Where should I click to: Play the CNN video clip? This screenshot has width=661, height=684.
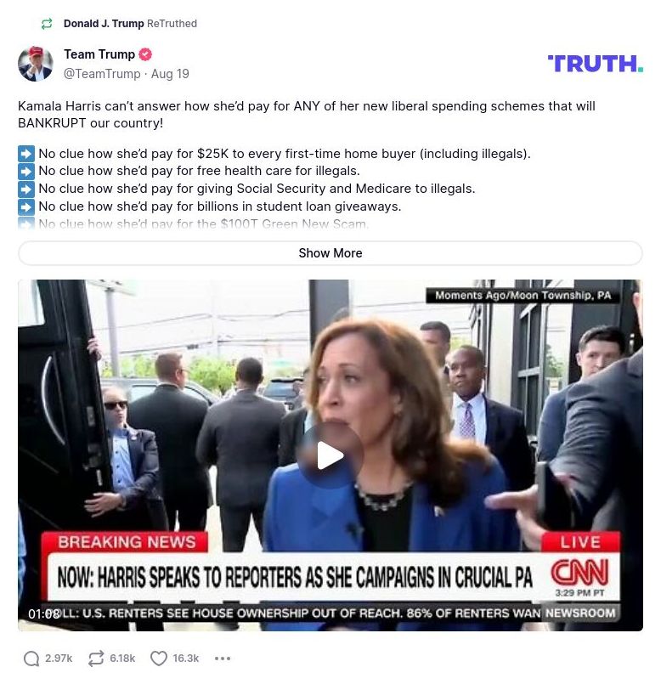330,455
